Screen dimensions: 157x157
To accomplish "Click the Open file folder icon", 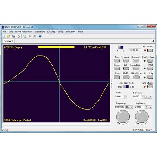I will pos(9,36).
